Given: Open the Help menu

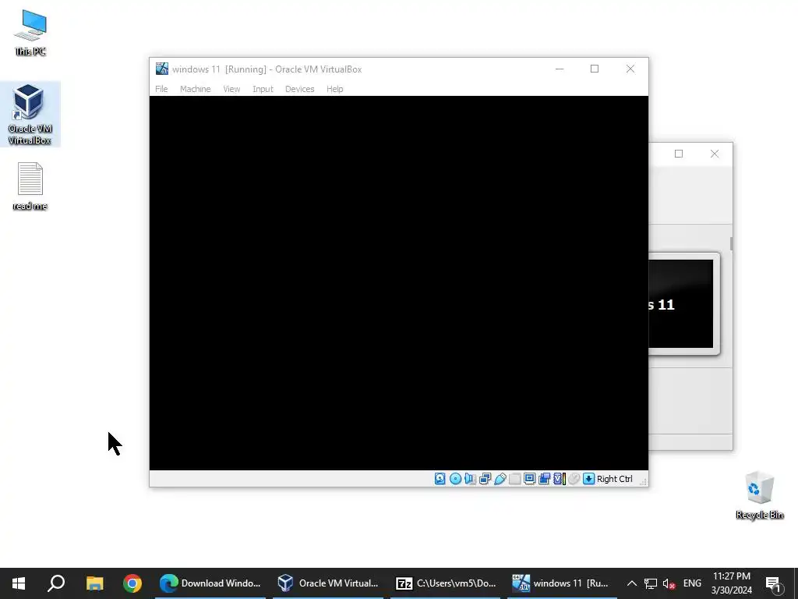Looking at the screenshot, I should 335,89.
